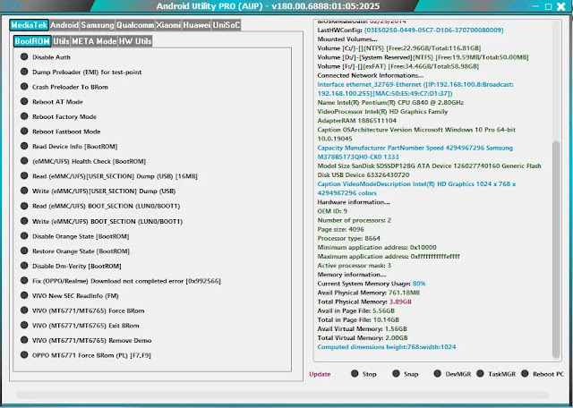
Task: Click the Update link
Action: click(320, 374)
